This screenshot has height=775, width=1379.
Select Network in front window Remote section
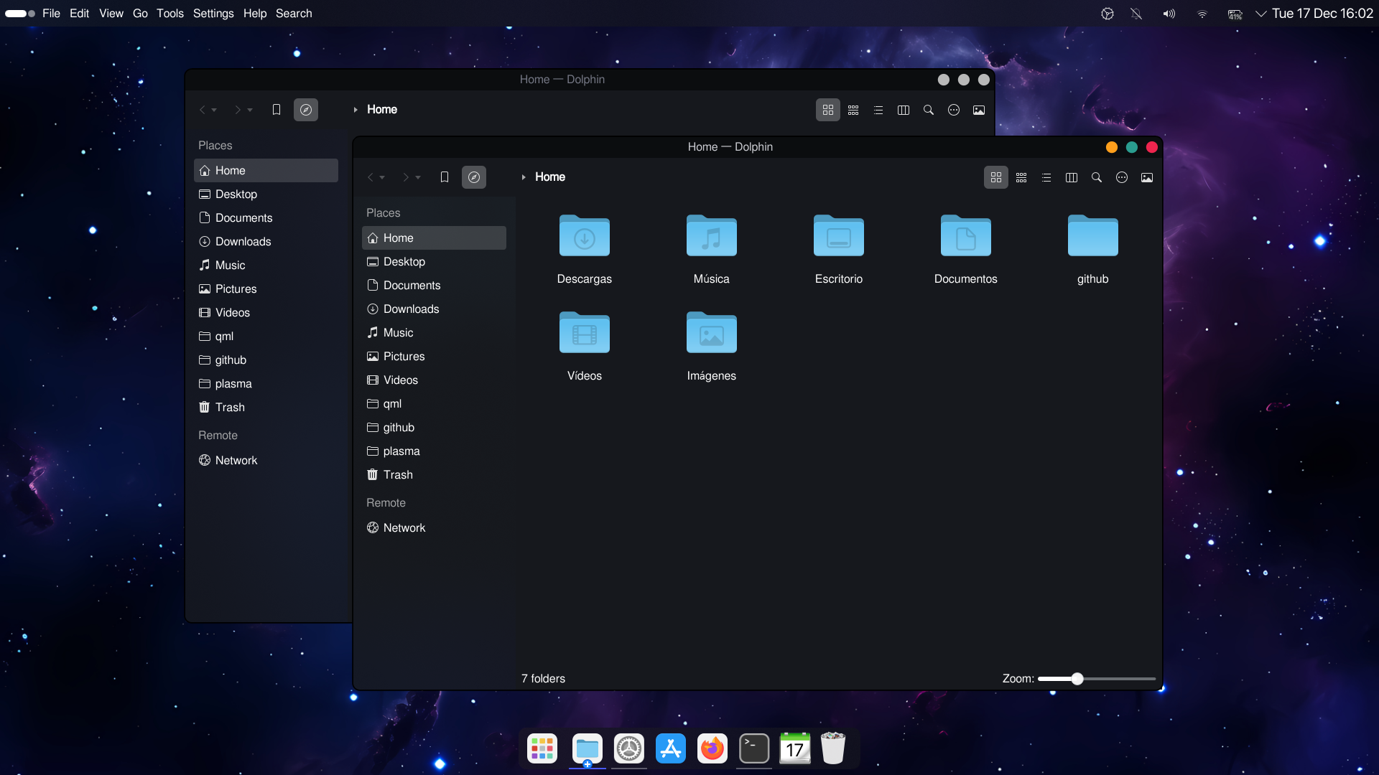click(434, 528)
